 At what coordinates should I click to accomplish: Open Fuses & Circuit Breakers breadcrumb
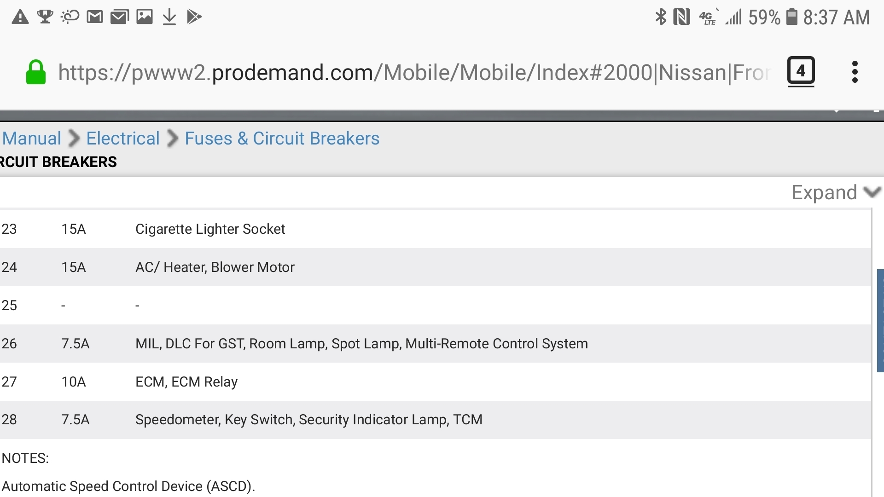282,139
